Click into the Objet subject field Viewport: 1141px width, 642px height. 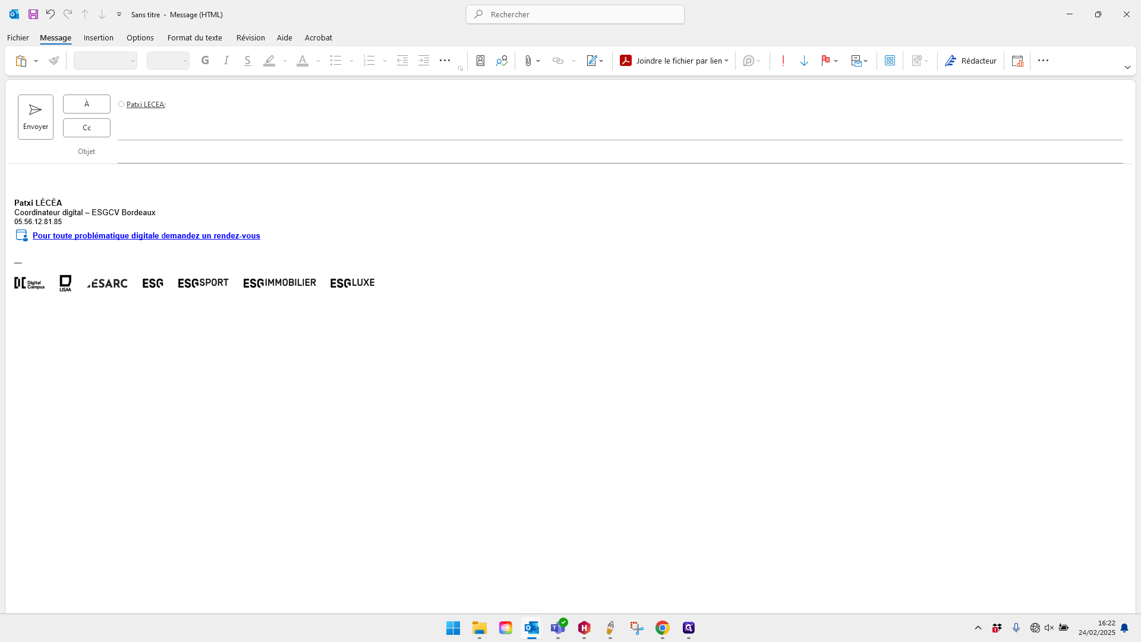[x=620, y=152]
